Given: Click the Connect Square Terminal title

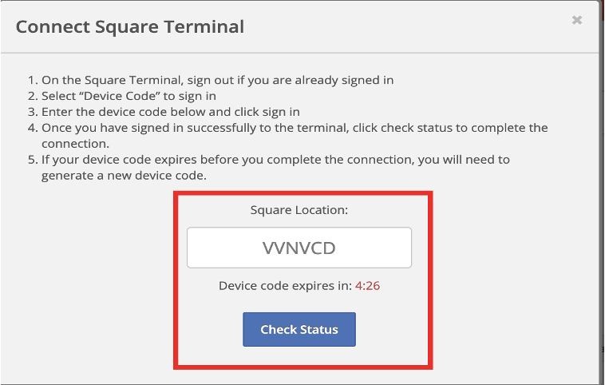Looking at the screenshot, I should [x=129, y=27].
